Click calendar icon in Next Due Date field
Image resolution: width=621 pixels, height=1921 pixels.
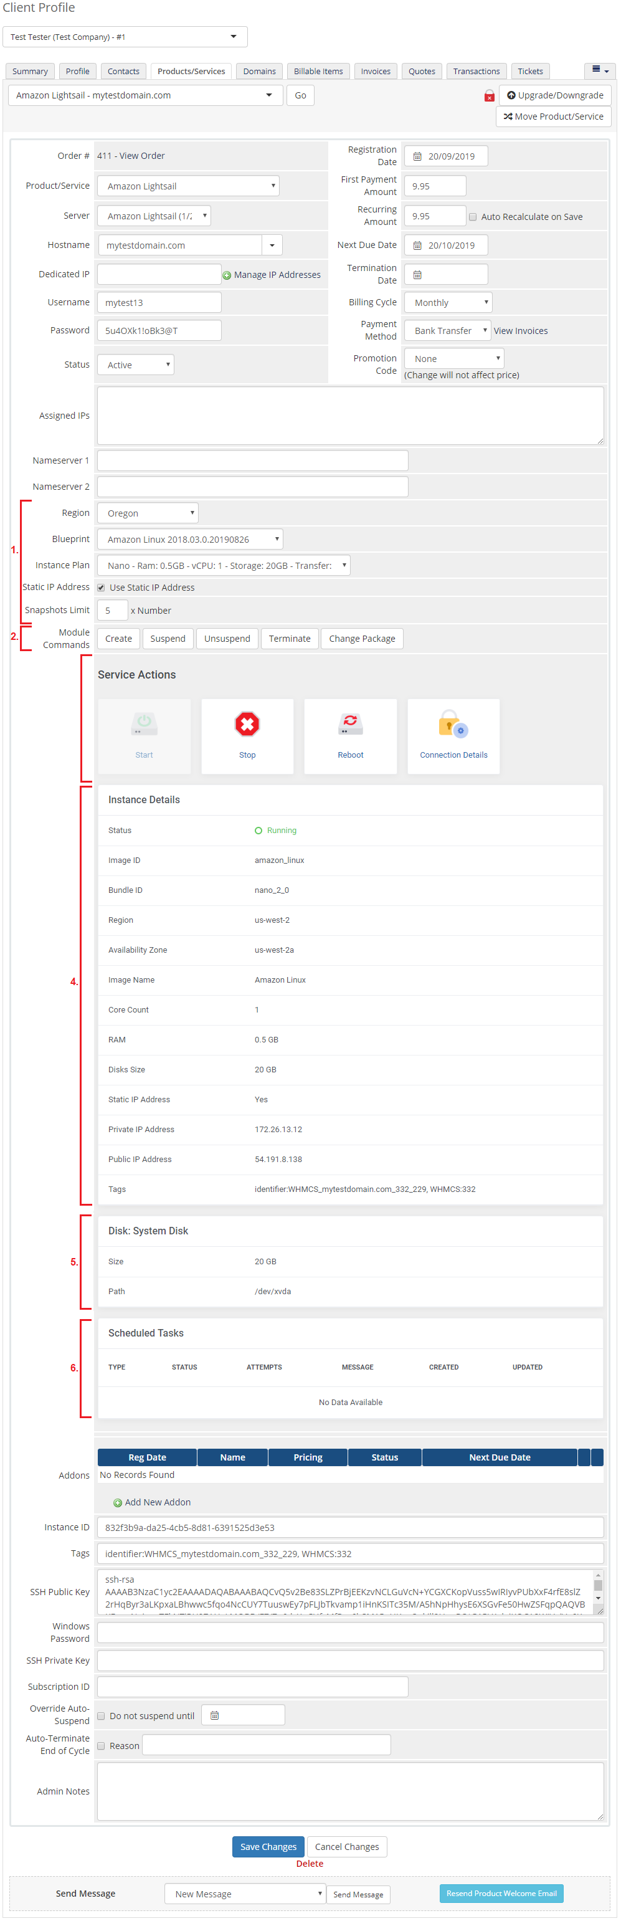(x=417, y=245)
